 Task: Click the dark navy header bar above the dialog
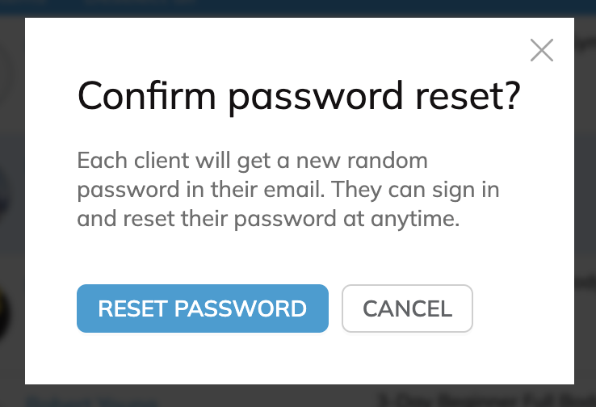click(298, 7)
